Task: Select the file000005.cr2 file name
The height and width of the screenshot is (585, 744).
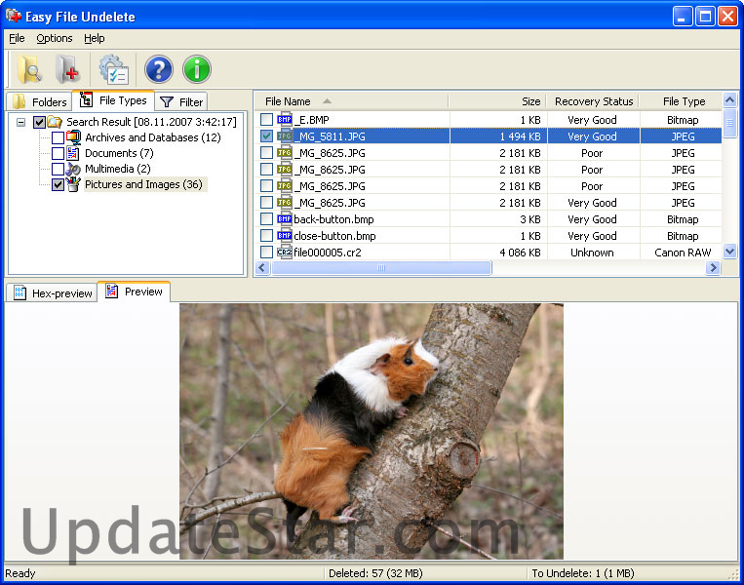Action: click(x=328, y=253)
